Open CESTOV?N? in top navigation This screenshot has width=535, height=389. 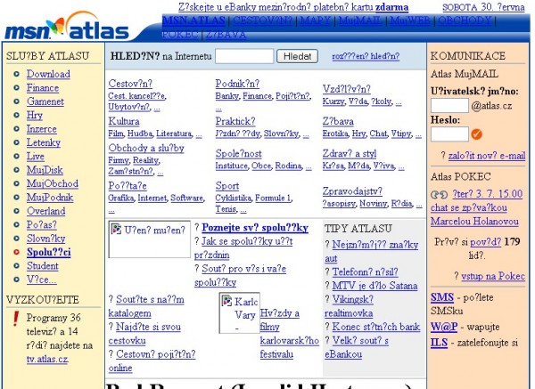click(x=262, y=20)
